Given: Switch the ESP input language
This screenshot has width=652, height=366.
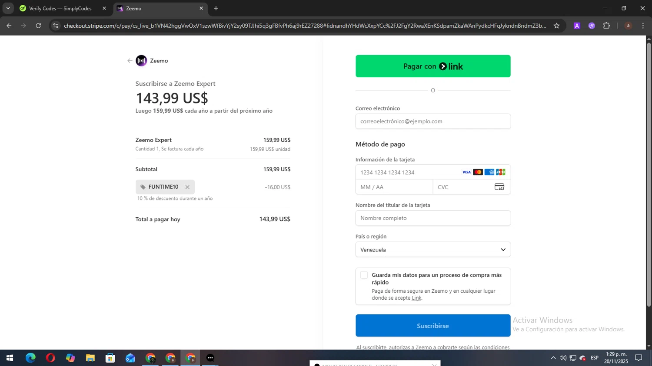Looking at the screenshot, I should 595,358.
